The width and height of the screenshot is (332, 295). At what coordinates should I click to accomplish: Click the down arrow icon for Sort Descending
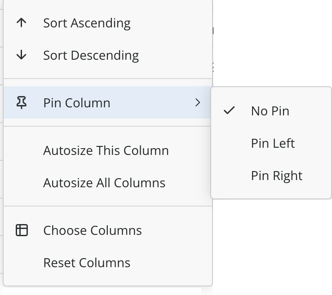tap(22, 55)
